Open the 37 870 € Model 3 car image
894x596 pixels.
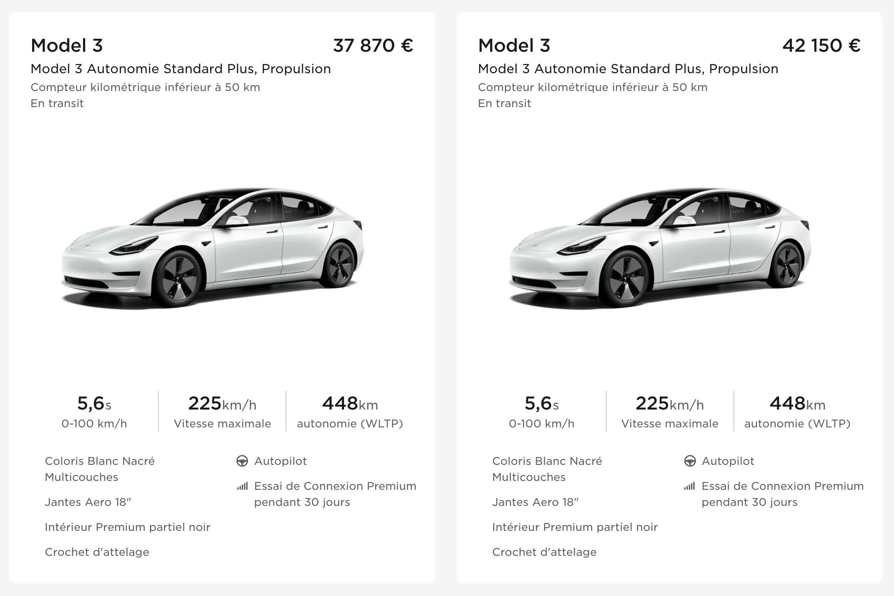(x=213, y=248)
